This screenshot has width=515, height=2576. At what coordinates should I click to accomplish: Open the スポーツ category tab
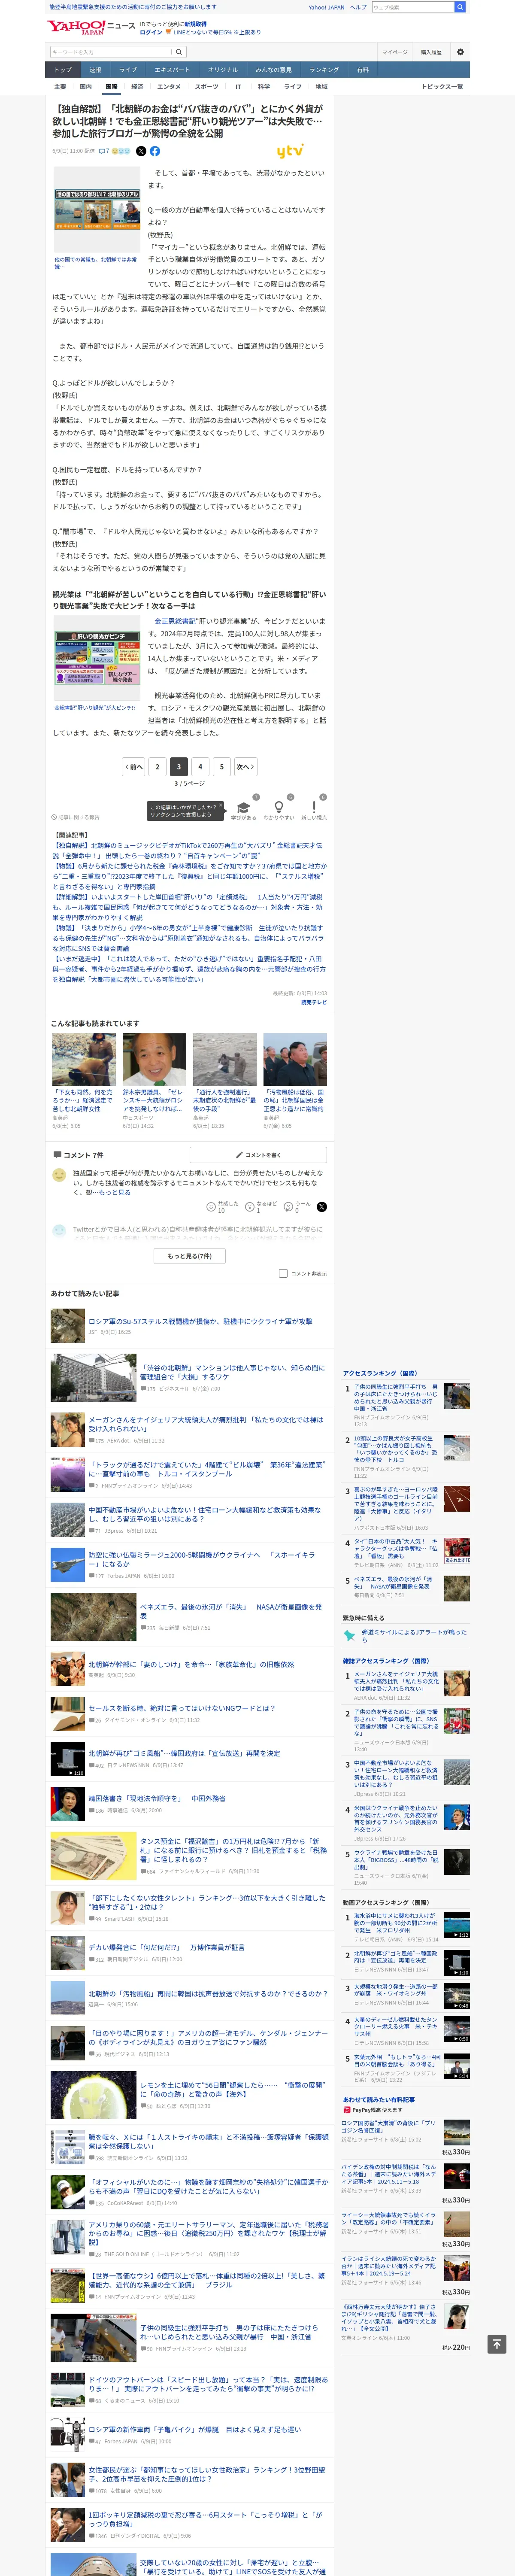click(x=207, y=87)
